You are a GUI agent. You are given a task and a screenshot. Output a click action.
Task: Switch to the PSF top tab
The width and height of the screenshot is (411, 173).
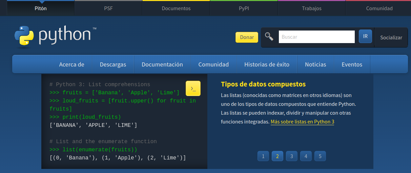pos(108,8)
